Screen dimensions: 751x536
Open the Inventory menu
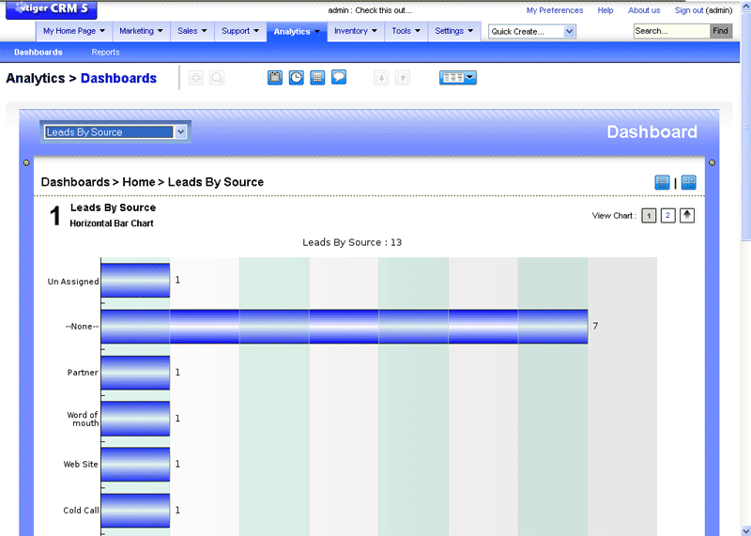[356, 31]
